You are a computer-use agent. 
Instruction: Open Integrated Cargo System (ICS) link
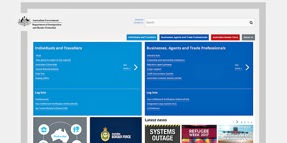pos(162,104)
